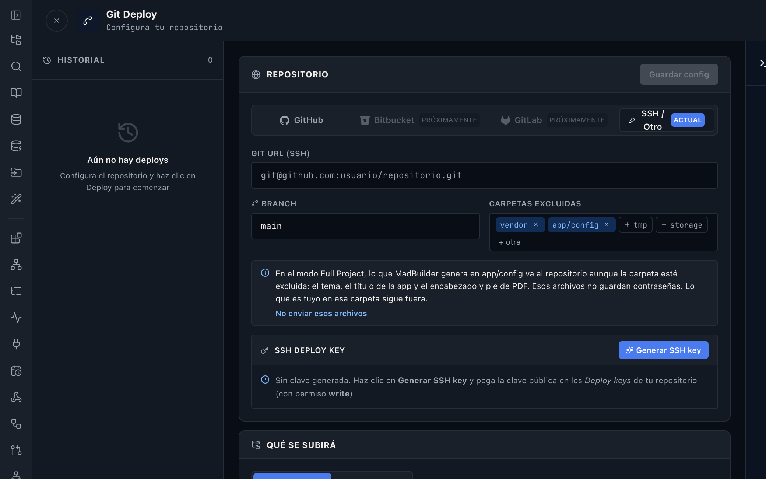Open the book documentation icon
The height and width of the screenshot is (479, 766).
[16, 92]
